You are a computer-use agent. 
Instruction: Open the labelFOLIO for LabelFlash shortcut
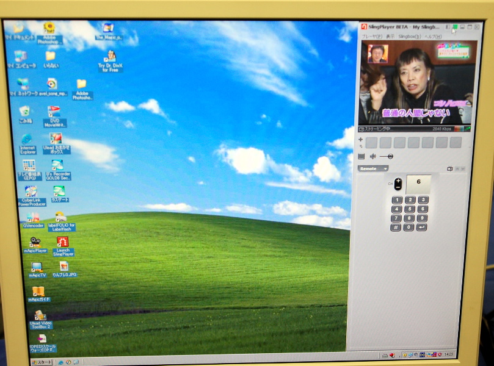[60, 217]
